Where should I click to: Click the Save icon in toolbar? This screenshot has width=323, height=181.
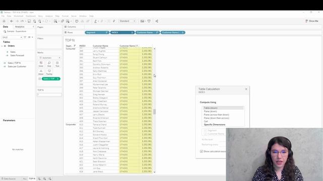click(29, 21)
